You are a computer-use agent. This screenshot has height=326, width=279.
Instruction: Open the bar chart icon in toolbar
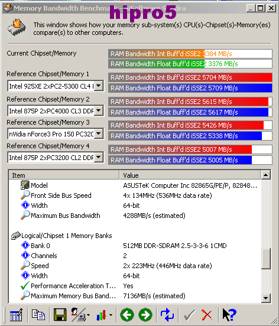102,315
